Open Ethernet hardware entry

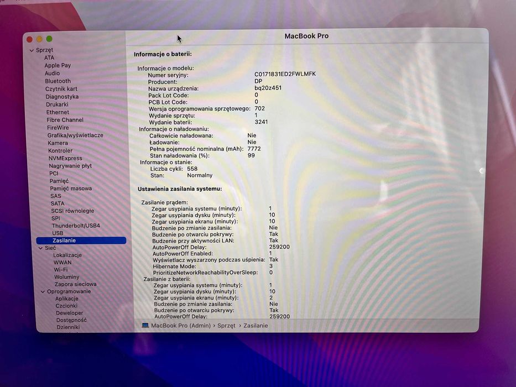[x=58, y=112]
